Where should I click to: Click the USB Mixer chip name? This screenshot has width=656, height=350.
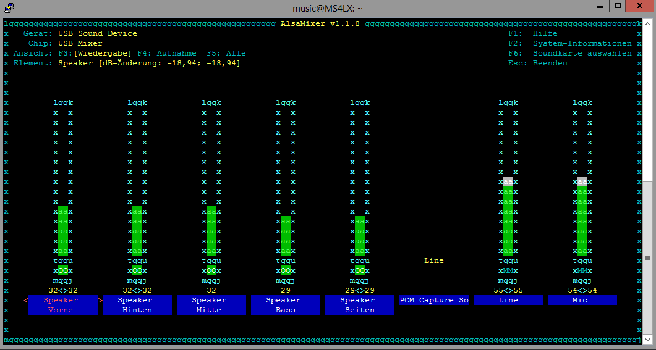coord(80,43)
